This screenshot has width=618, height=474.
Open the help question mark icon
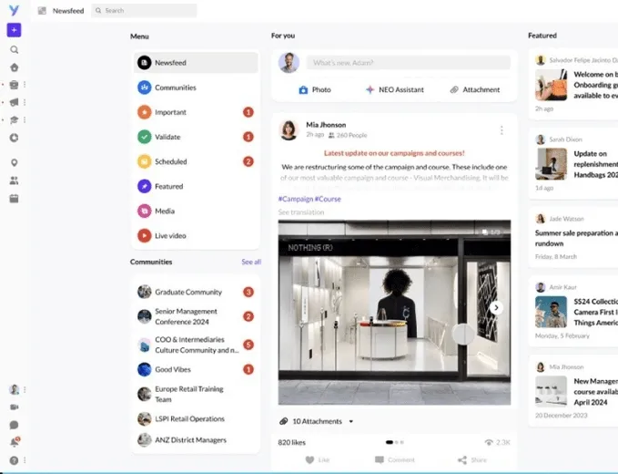[15, 460]
